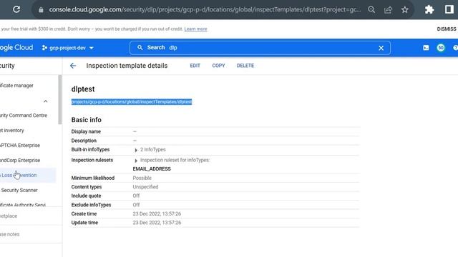This screenshot has height=257, width=458.
Task: Open the Certificate manager sidebar item
Action: [16, 86]
